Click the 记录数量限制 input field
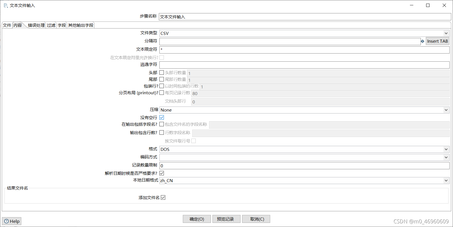The height and width of the screenshot is (227, 453). tap(305, 166)
